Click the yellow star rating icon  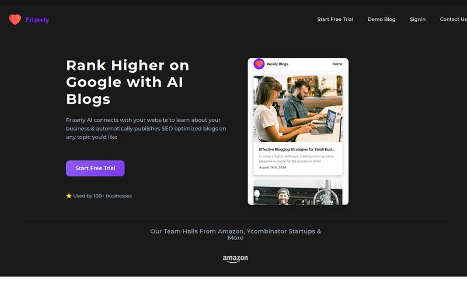69,196
